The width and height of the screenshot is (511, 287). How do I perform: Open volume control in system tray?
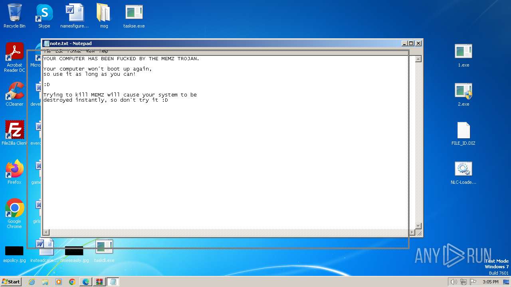coord(454,282)
